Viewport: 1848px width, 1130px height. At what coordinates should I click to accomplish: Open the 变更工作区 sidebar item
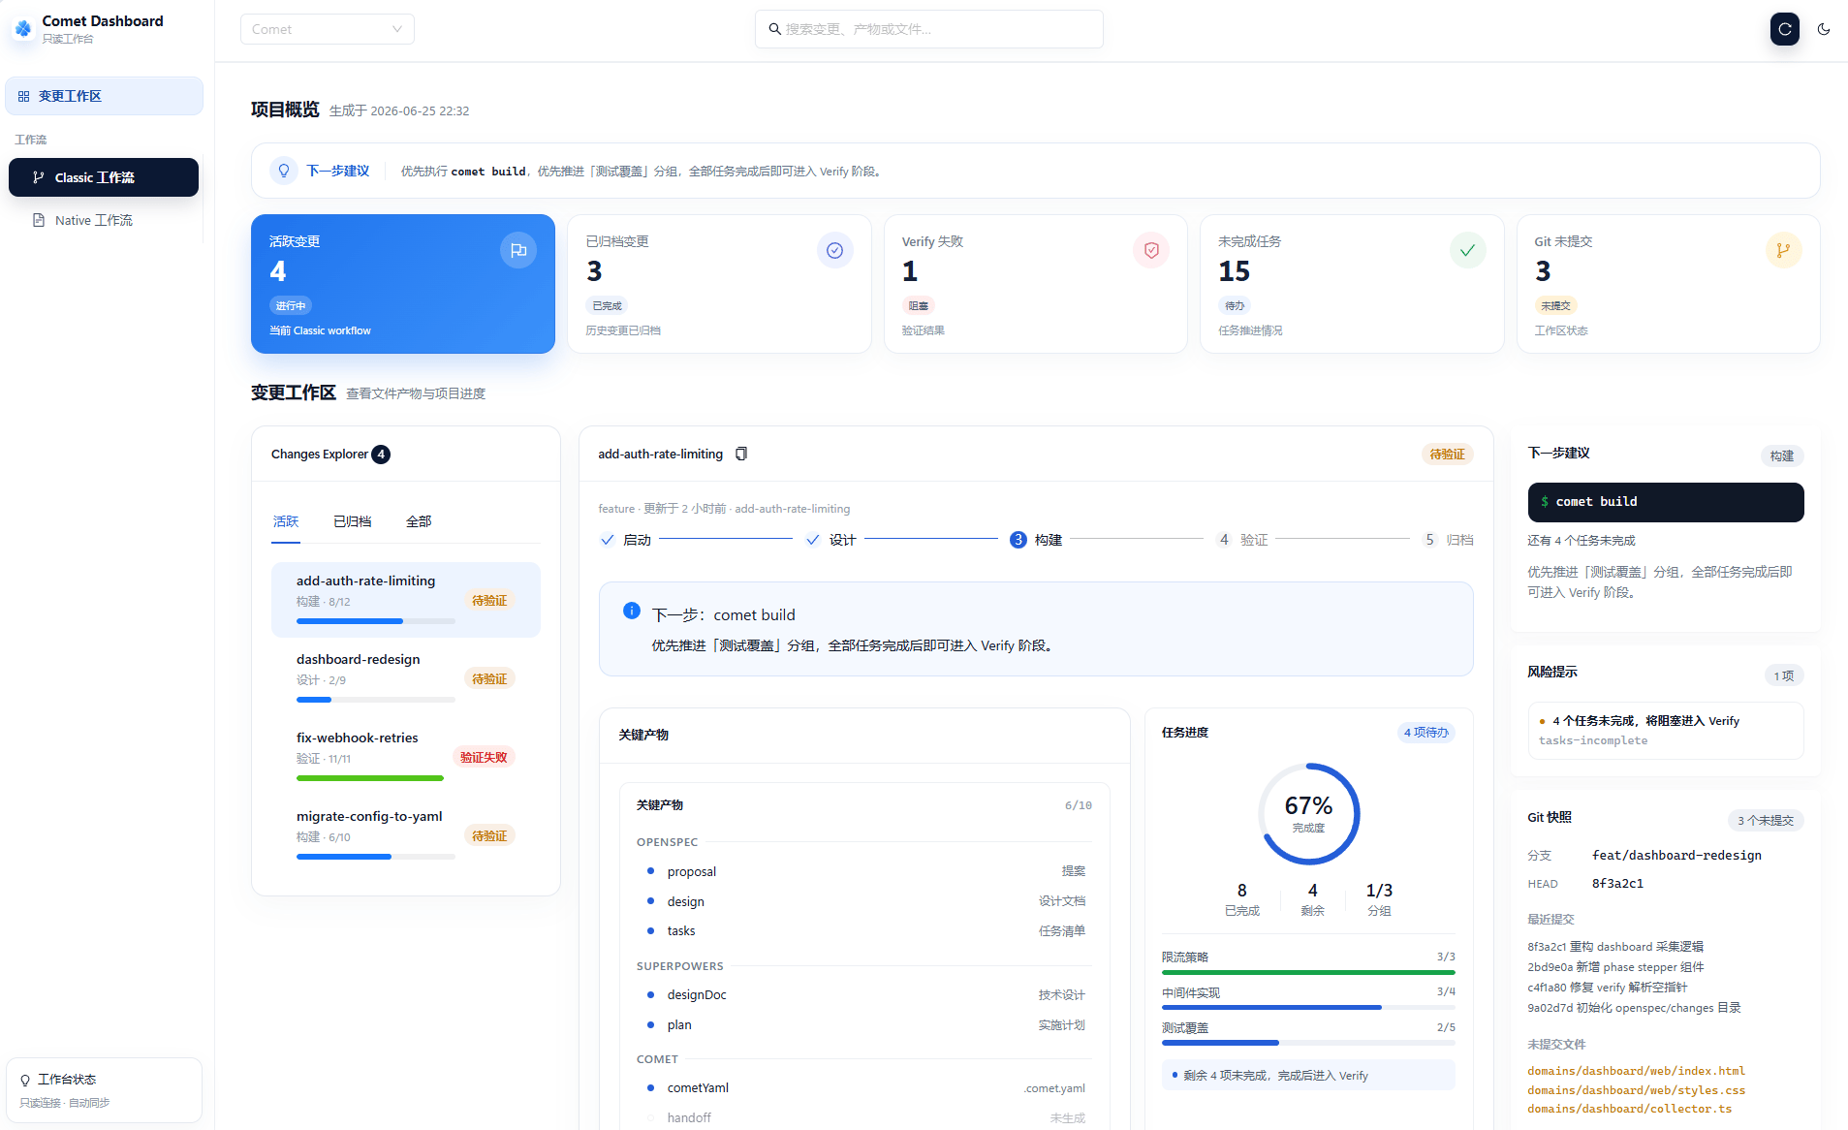[x=105, y=96]
